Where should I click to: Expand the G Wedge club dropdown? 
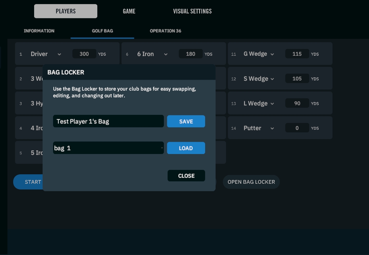coord(272,54)
